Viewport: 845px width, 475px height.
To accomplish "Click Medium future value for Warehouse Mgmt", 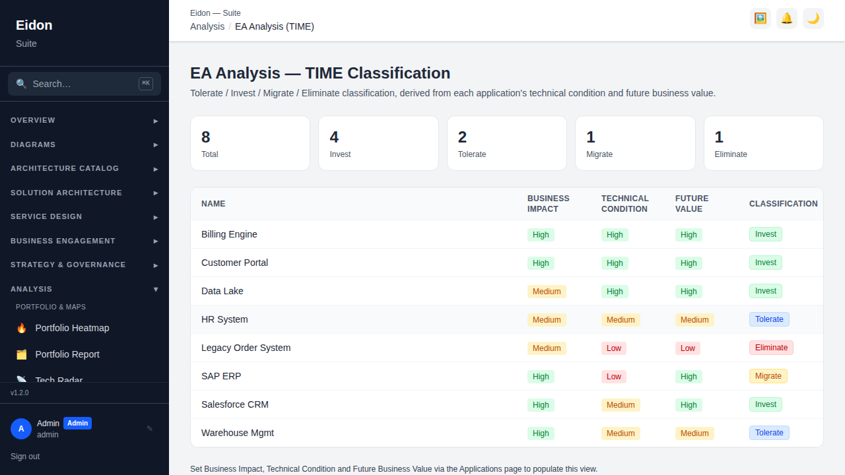I will click(694, 433).
